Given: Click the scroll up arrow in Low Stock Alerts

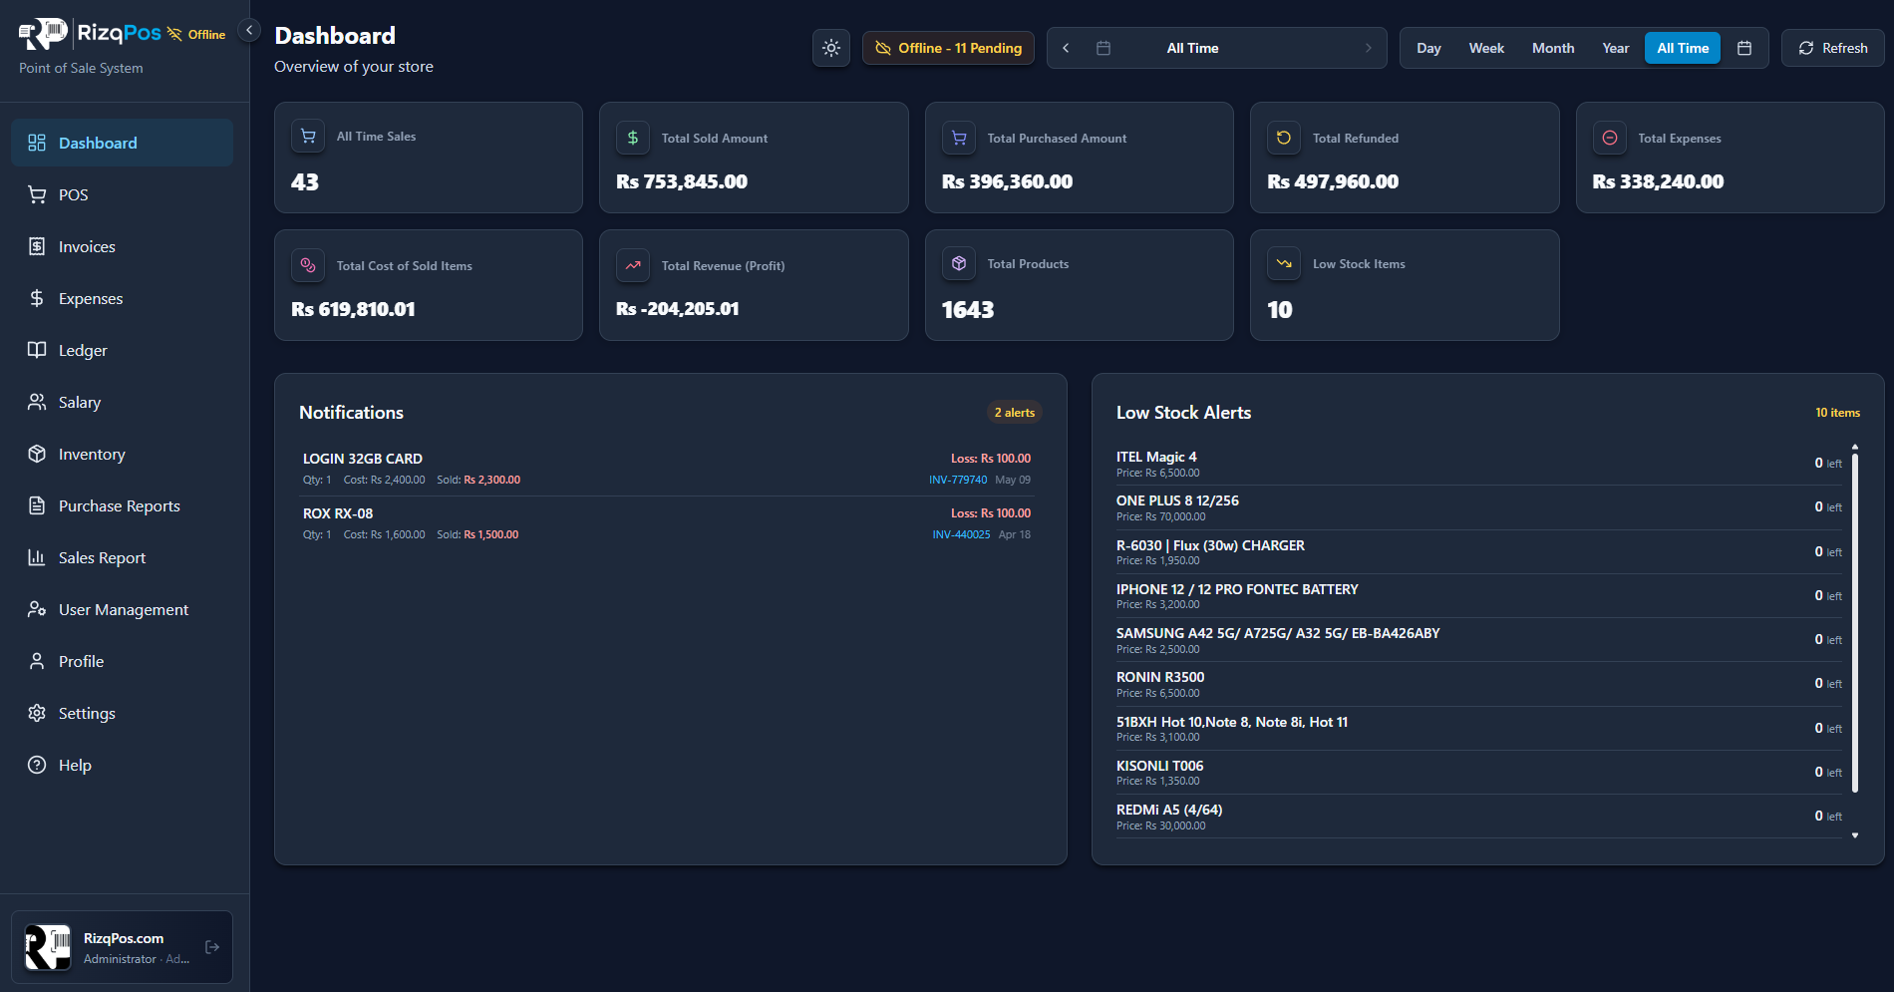Looking at the screenshot, I should click(1855, 447).
